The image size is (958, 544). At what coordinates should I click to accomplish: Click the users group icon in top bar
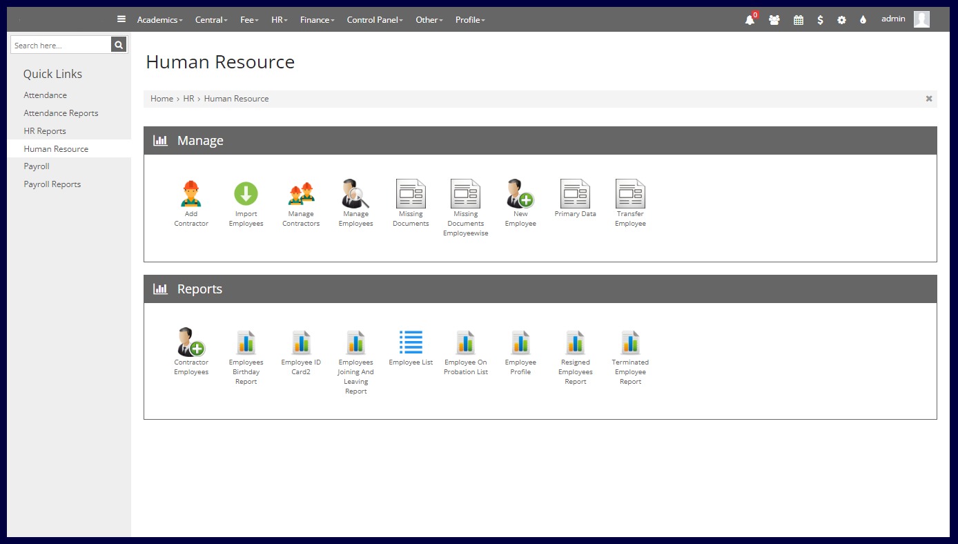pyautogui.click(x=774, y=20)
